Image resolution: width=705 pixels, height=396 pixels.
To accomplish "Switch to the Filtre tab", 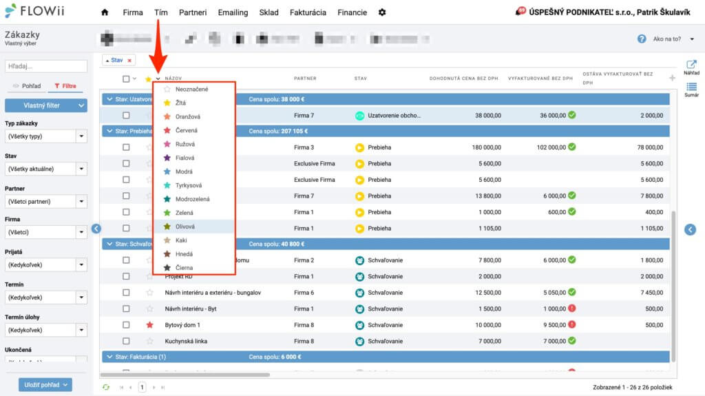I will (65, 86).
